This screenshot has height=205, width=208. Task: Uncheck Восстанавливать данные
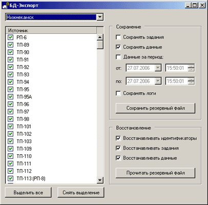click(118, 158)
